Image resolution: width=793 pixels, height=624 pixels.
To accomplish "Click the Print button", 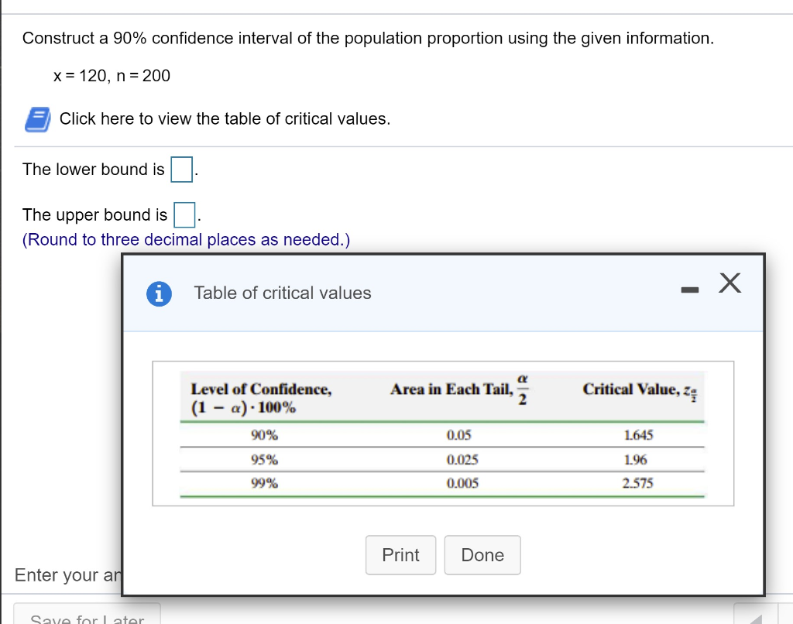I will click(x=400, y=555).
